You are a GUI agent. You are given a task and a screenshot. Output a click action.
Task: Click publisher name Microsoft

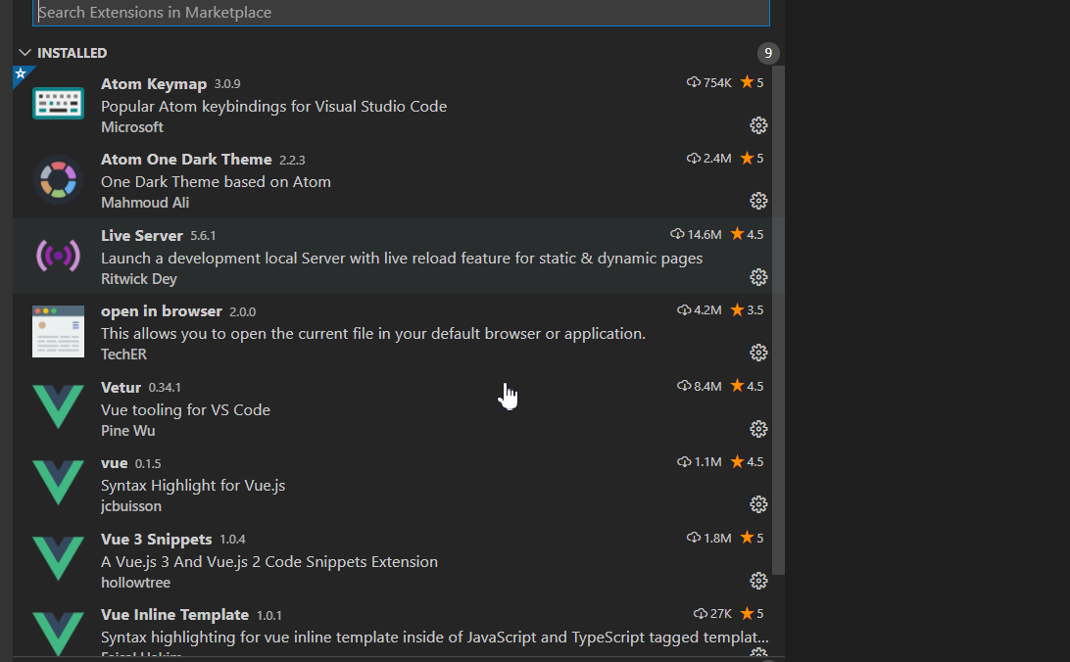(132, 127)
